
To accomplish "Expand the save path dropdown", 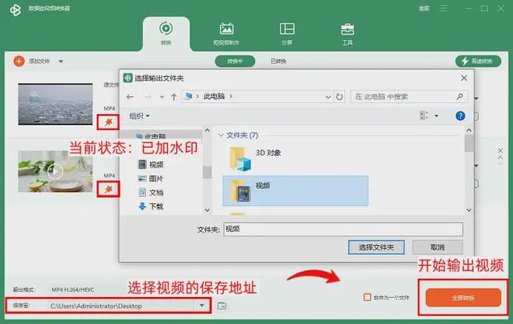I will (202, 305).
